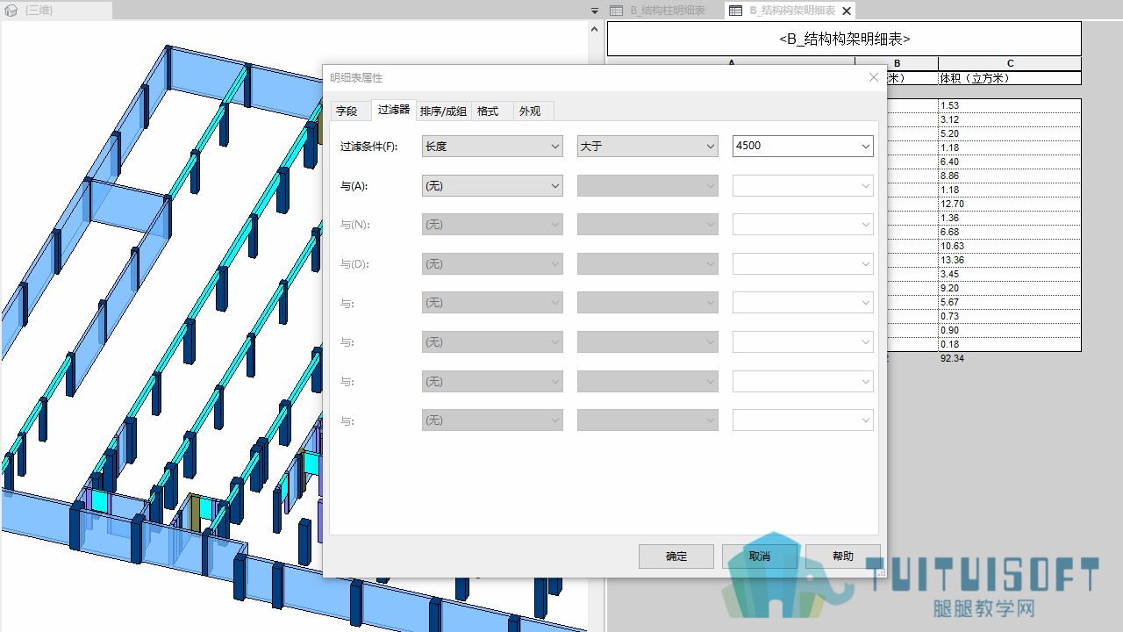Confirm with the 确定 button
The image size is (1123, 632).
tap(676, 557)
